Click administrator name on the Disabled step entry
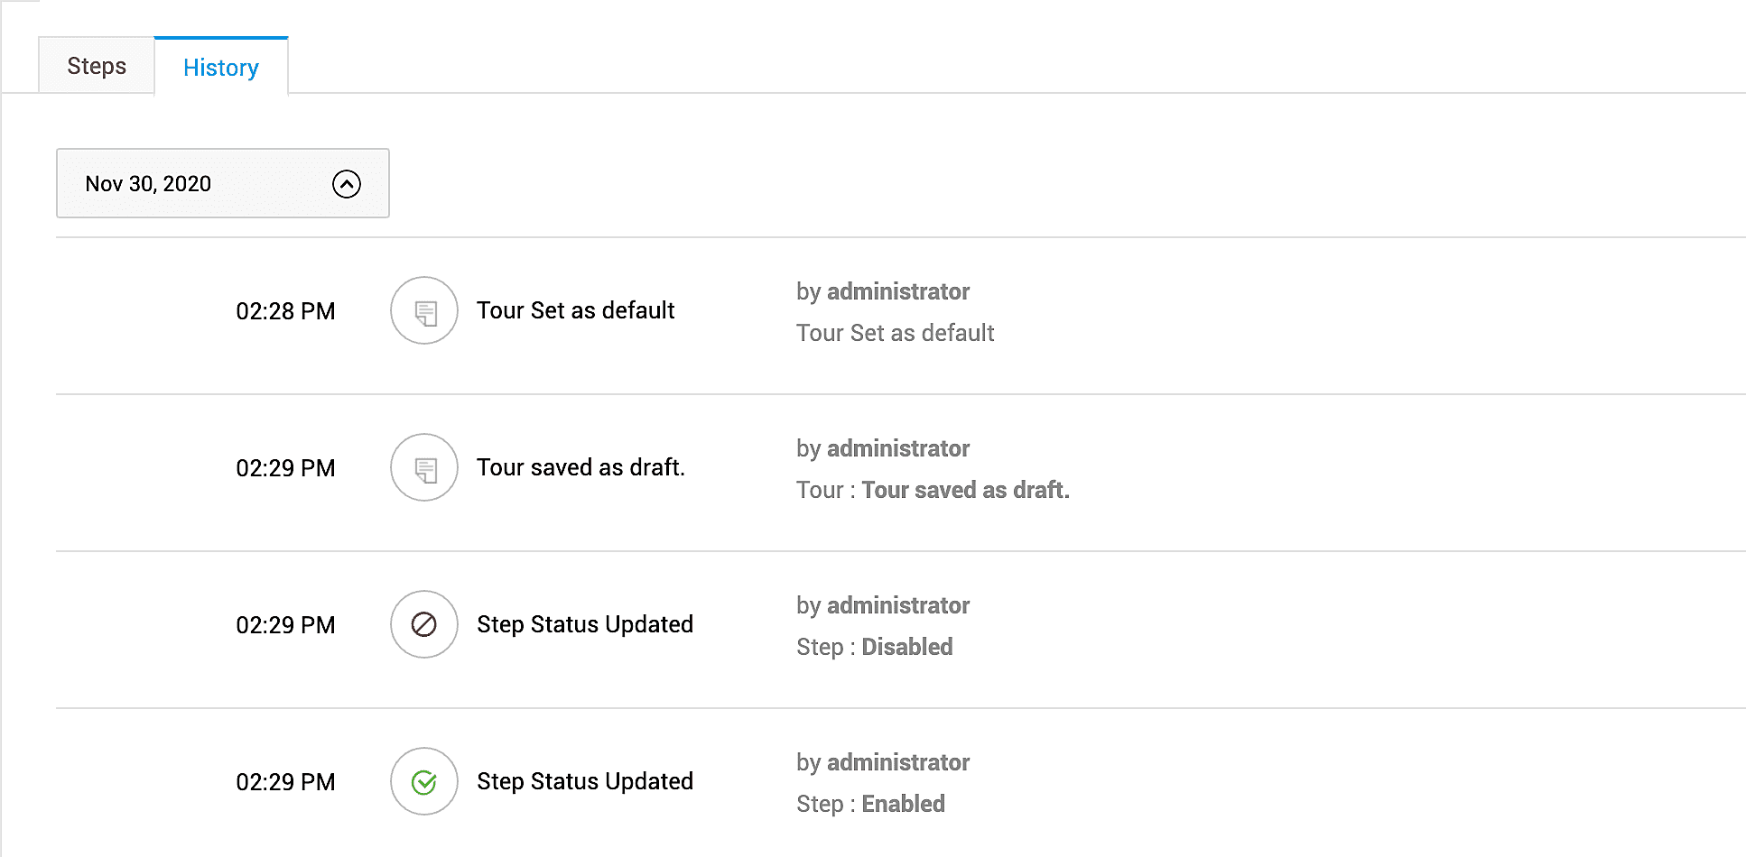Screen dimensions: 1746x857 pos(898,605)
